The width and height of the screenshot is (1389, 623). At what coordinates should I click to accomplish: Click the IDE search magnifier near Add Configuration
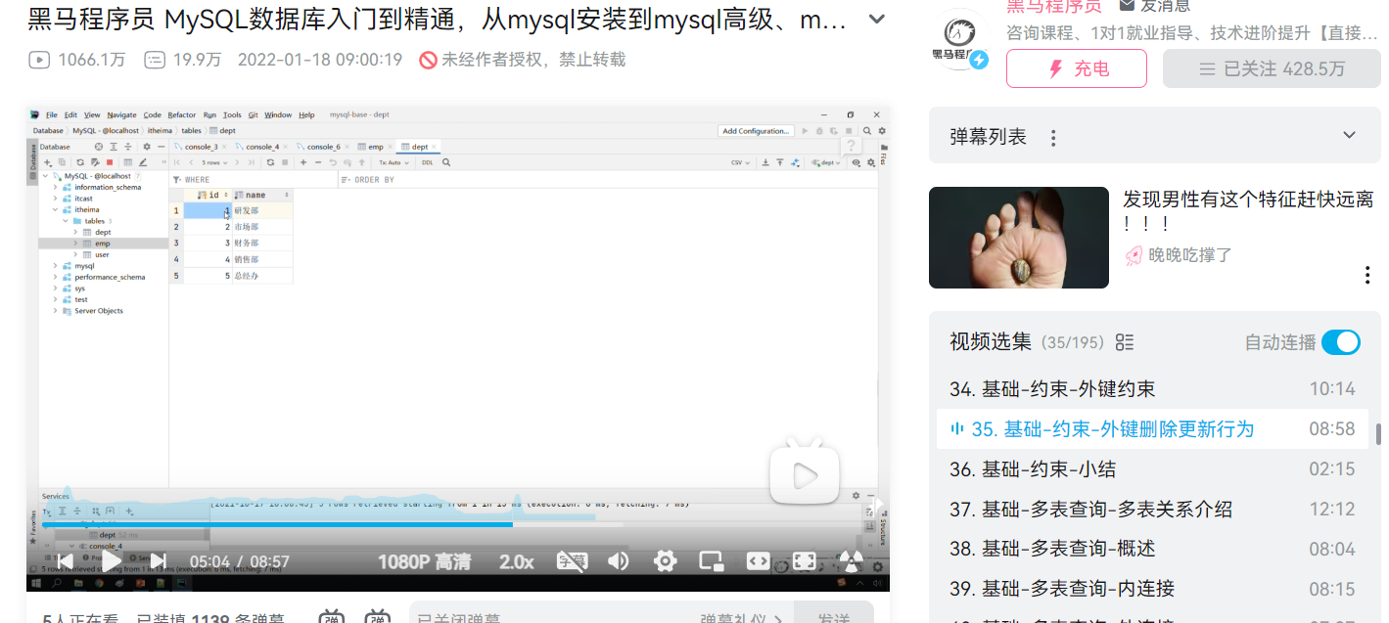coord(866,130)
